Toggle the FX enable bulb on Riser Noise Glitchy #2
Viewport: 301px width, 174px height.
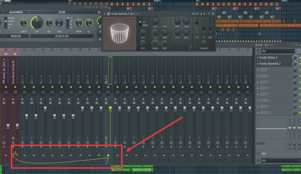tap(13, 138)
